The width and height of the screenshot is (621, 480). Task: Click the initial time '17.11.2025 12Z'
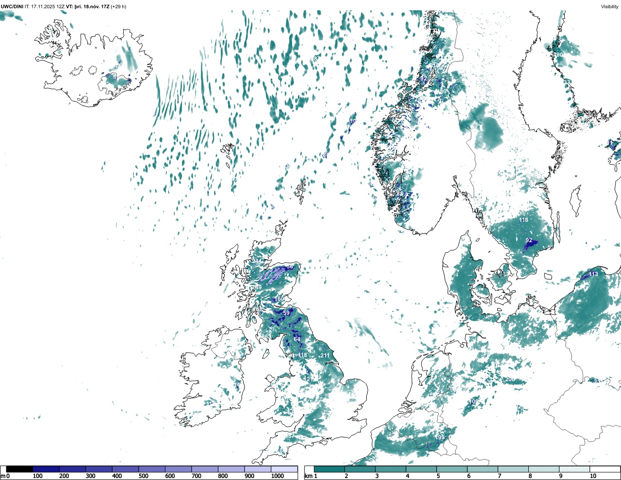click(x=48, y=7)
